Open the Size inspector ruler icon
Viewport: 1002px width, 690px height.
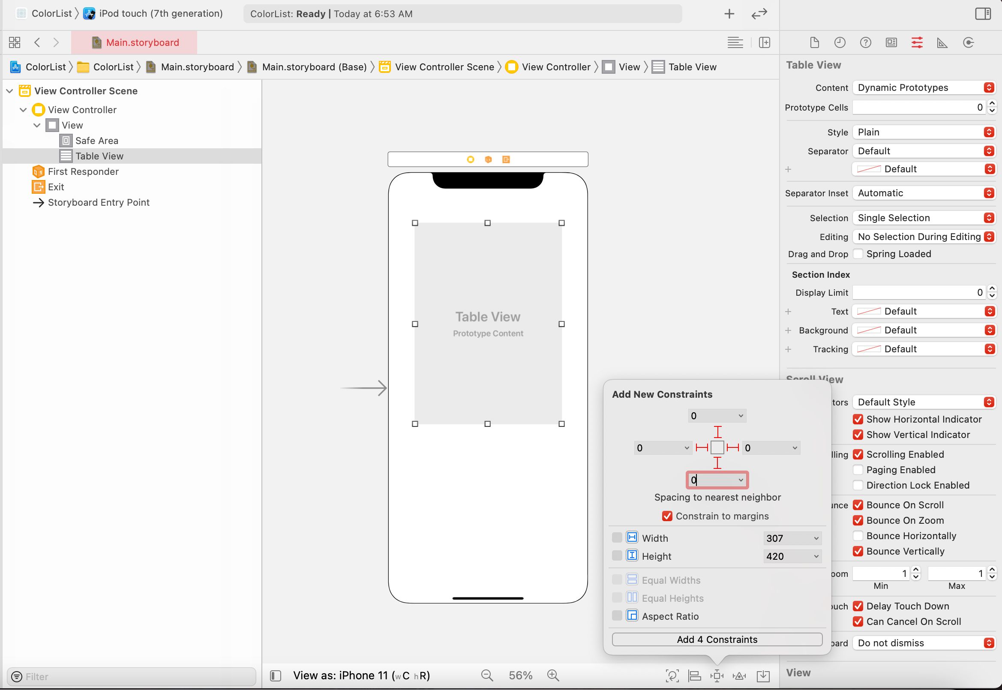pos(942,42)
